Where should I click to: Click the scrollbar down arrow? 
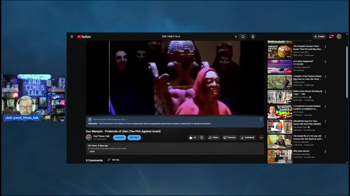[x=347, y=163]
